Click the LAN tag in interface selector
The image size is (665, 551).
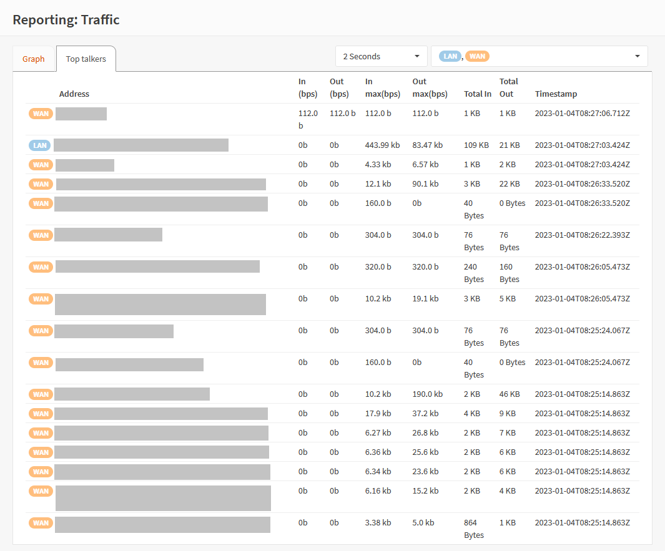click(x=450, y=56)
